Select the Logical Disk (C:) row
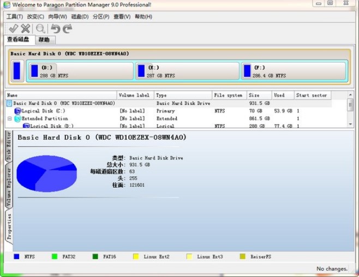This screenshot has height=277, width=359. (x=169, y=111)
